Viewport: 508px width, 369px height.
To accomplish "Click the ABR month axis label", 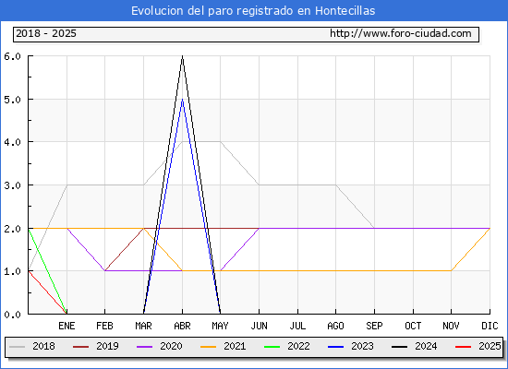I will pyautogui.click(x=182, y=326).
